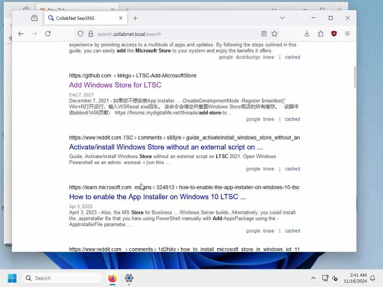Open cached link of the topmost result

(292, 57)
